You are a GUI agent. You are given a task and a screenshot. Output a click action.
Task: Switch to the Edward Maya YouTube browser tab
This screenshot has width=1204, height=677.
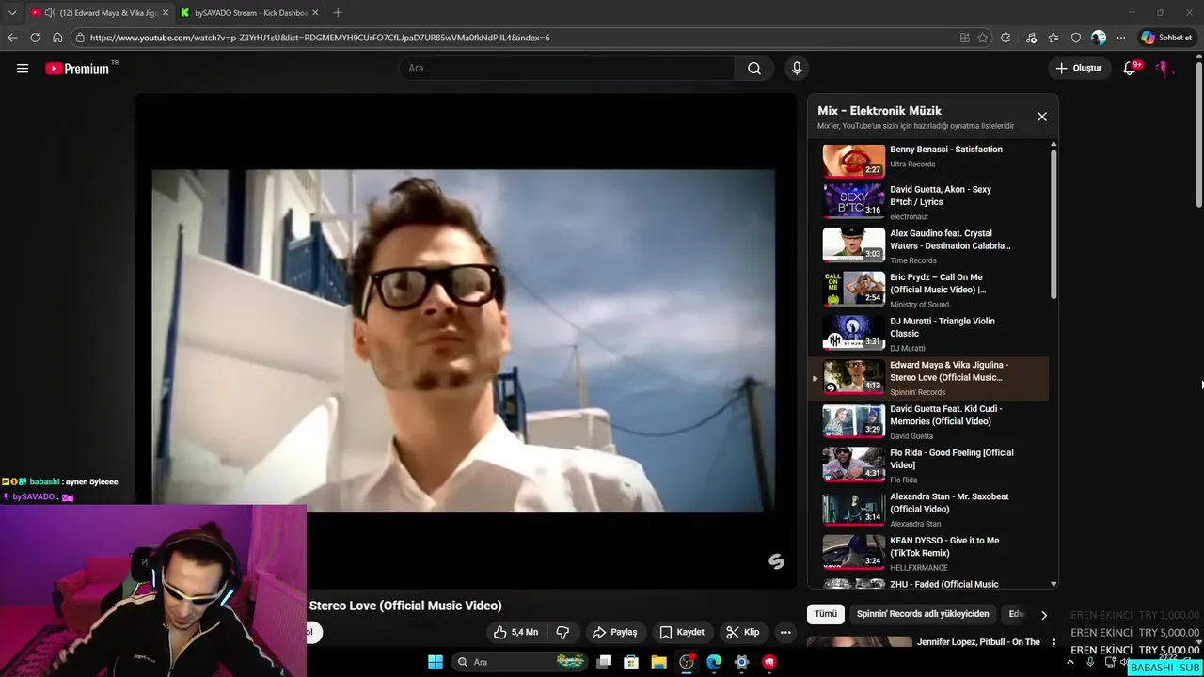99,12
